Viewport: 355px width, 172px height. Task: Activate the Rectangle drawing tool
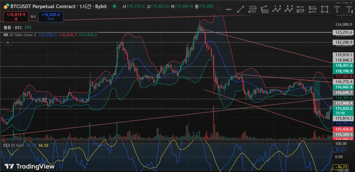click(x=325, y=9)
